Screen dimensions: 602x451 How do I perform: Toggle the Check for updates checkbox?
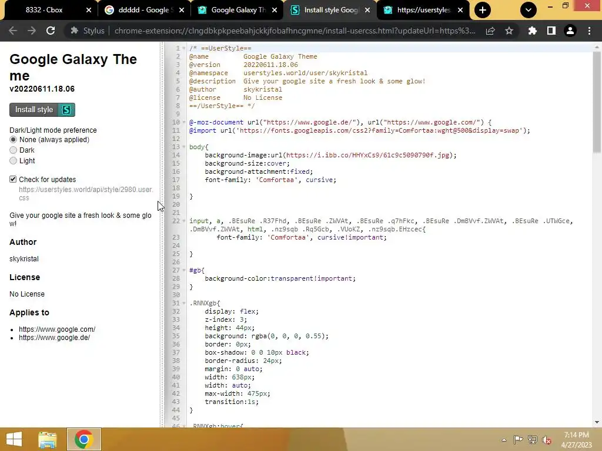13,179
